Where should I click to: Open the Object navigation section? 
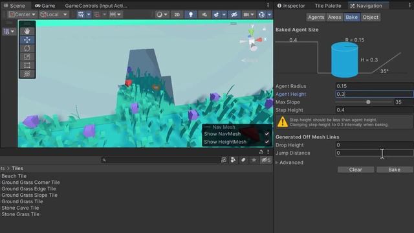coord(371,17)
